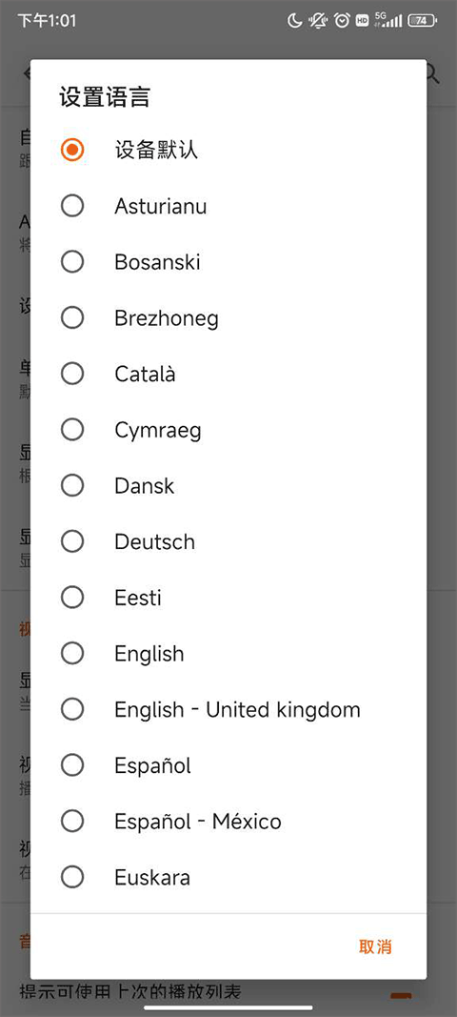
Task: Tap the moon do-not-disturb status icon
Action: [x=295, y=21]
